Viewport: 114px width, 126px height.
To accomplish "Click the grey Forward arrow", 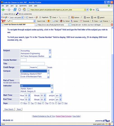I will (9, 10).
